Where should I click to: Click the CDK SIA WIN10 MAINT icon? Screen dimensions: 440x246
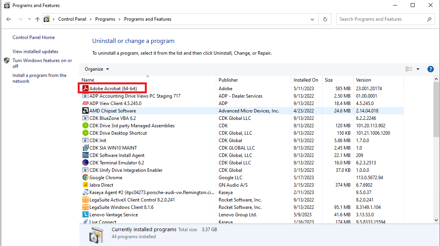pos(85,148)
